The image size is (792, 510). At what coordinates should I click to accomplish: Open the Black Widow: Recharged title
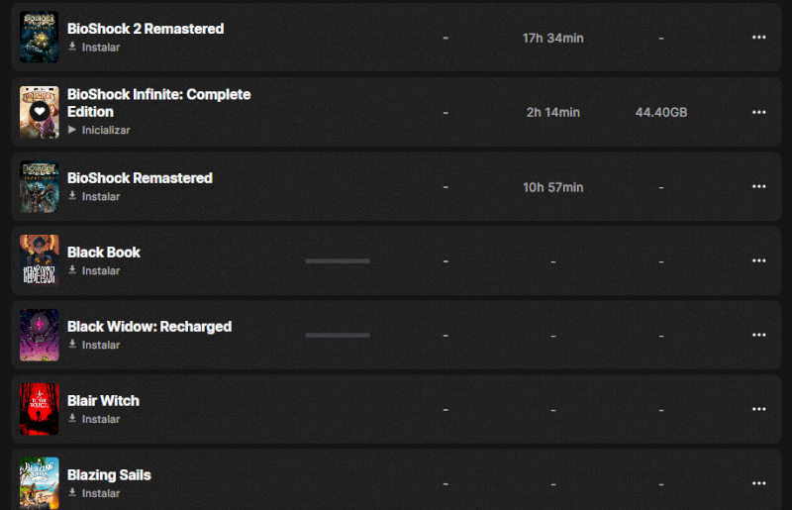149,327
